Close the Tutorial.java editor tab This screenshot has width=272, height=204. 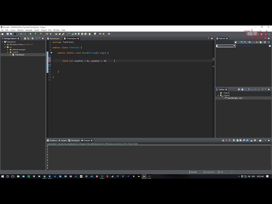tap(78, 39)
